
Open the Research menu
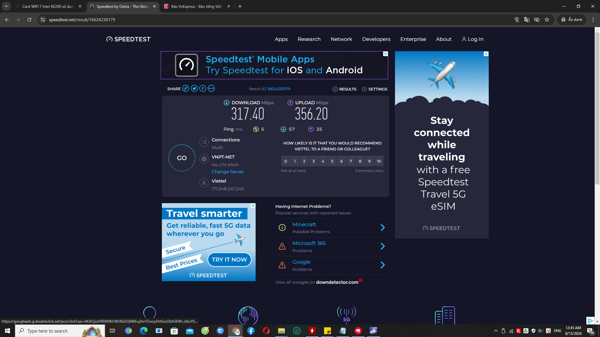tap(309, 39)
